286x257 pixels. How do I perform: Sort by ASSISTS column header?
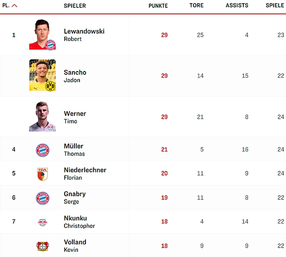pos(237,6)
